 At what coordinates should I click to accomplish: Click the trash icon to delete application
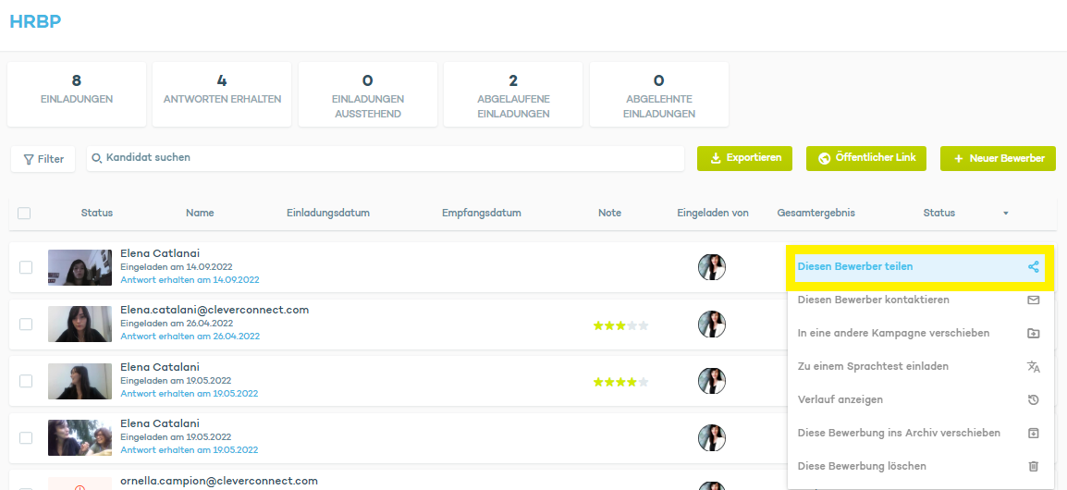pos(1033,467)
